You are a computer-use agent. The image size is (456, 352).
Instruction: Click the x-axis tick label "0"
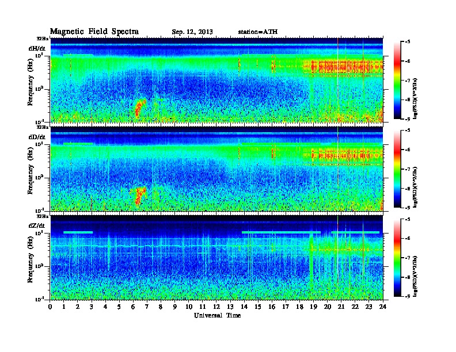[x=50, y=307]
